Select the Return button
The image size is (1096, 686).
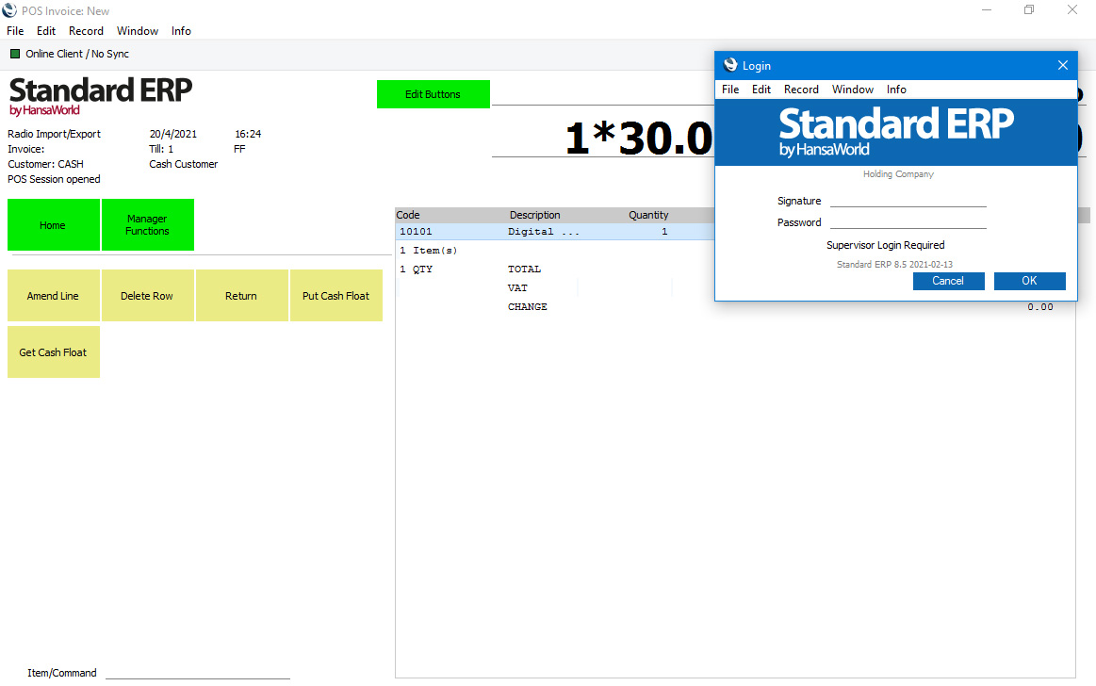click(x=241, y=296)
